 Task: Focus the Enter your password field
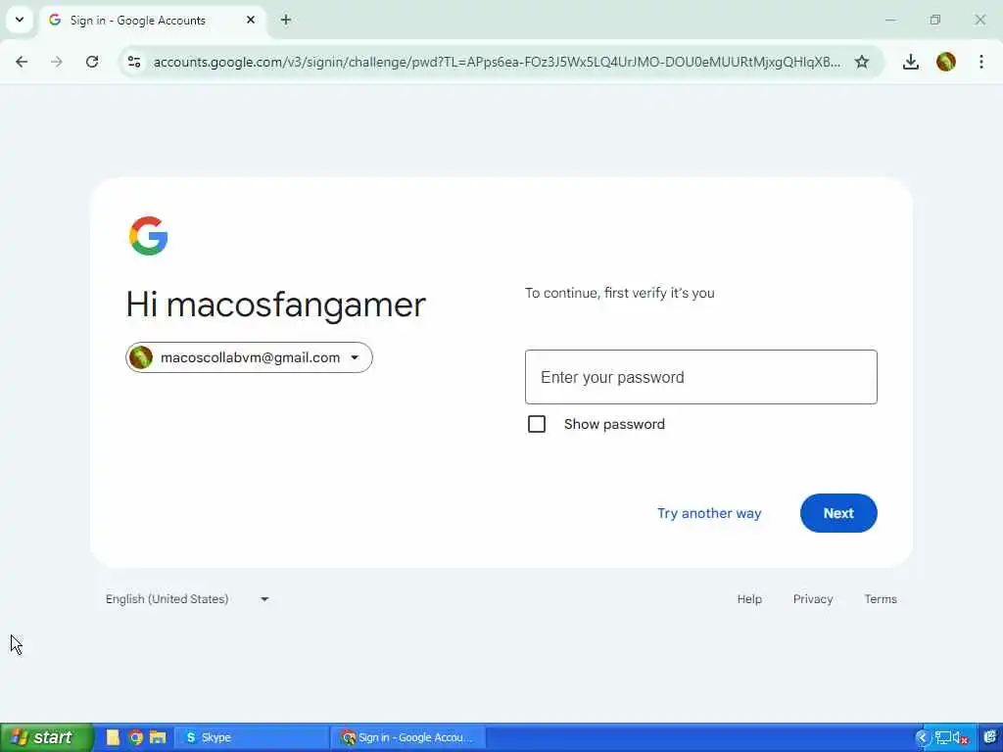[701, 377]
